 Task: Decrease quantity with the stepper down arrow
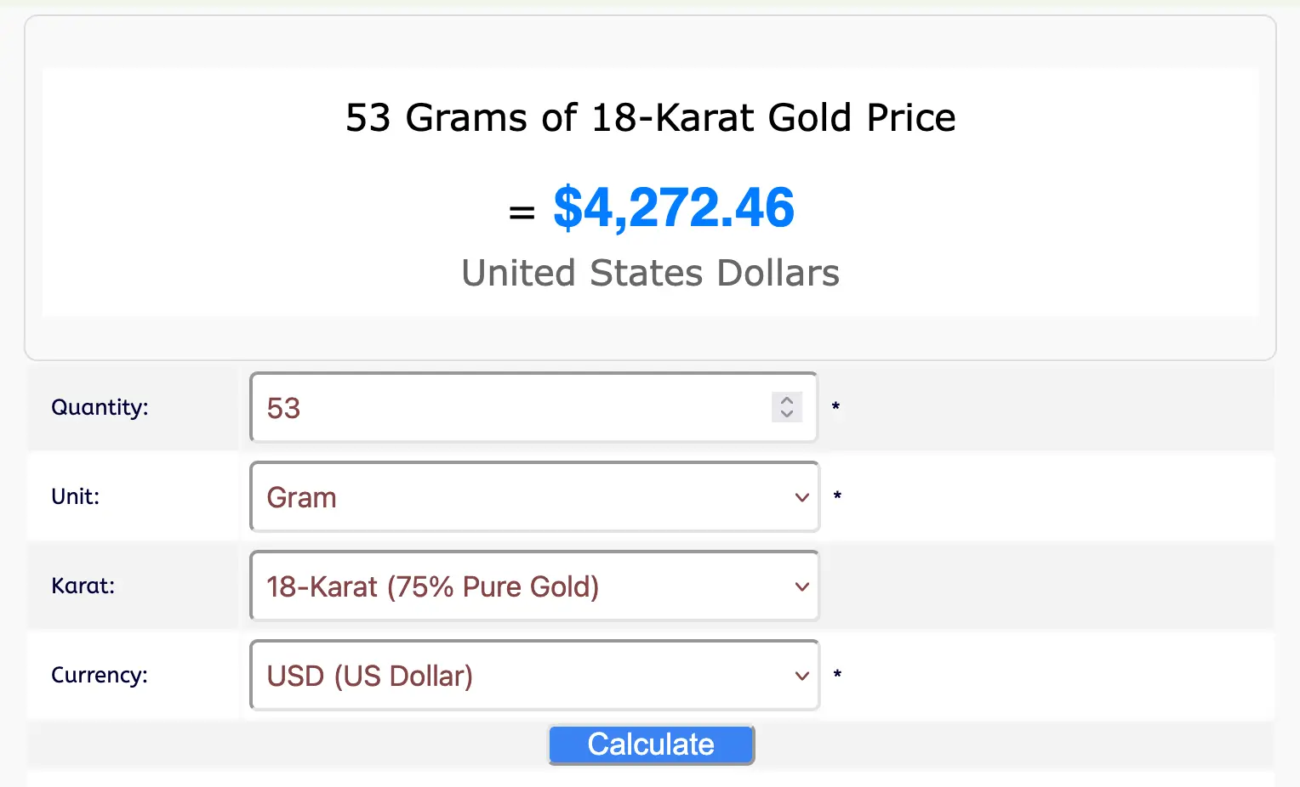[787, 414]
